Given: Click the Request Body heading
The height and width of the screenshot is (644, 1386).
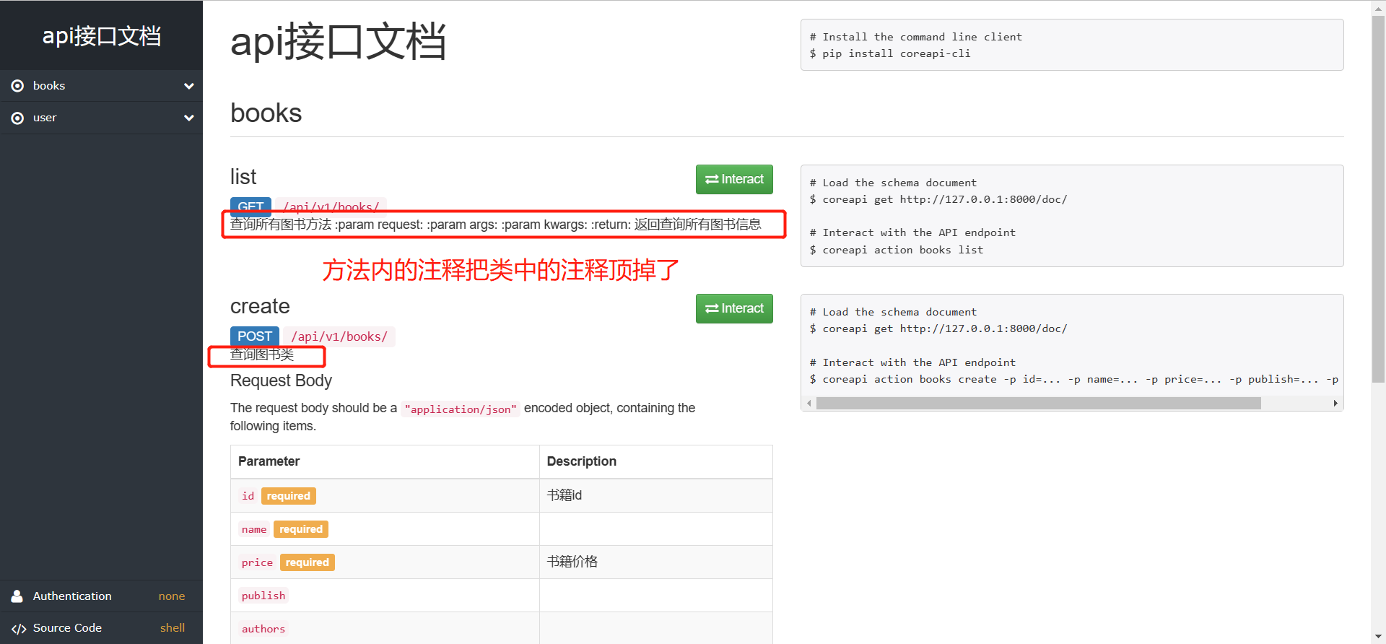Looking at the screenshot, I should (281, 380).
